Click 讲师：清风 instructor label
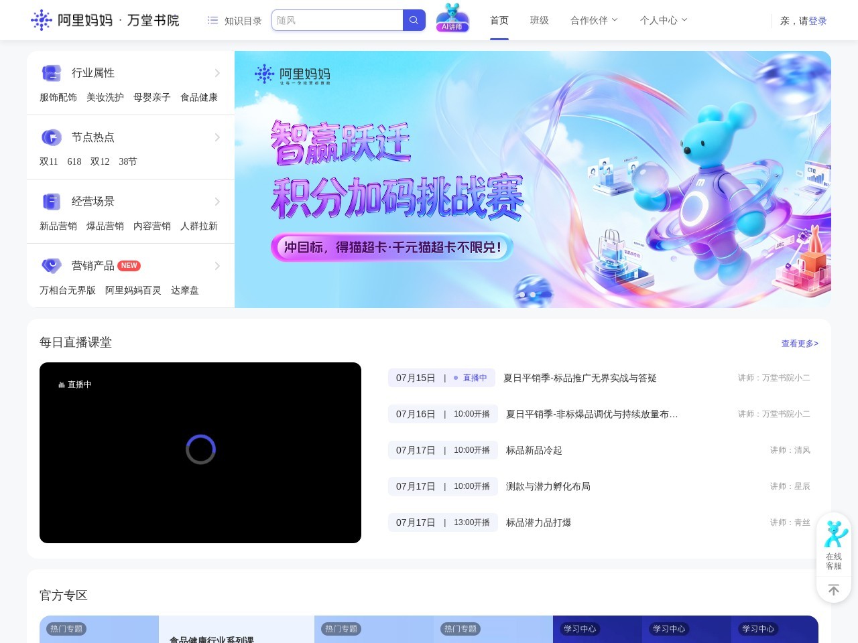The width and height of the screenshot is (858, 643). (x=790, y=450)
